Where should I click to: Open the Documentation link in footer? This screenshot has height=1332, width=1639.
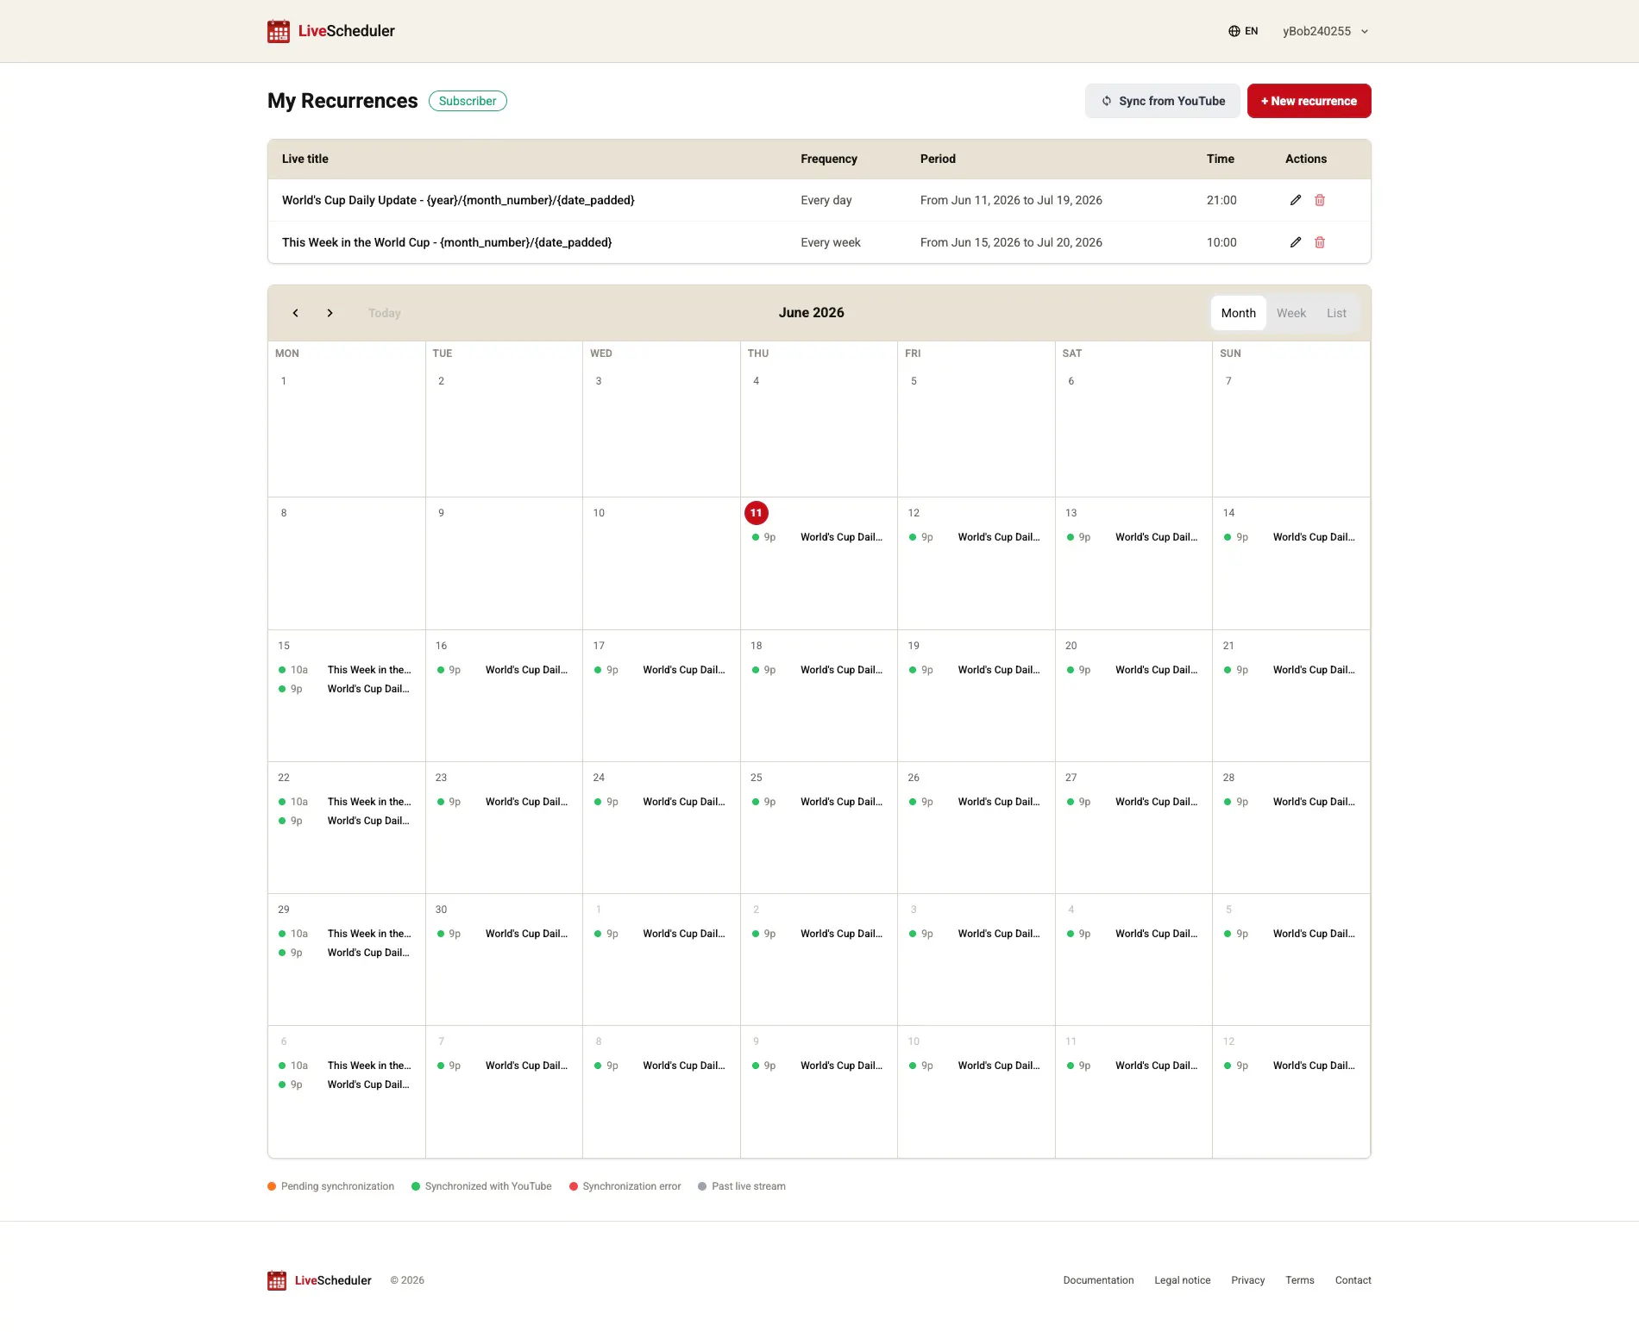pyautogui.click(x=1098, y=1280)
